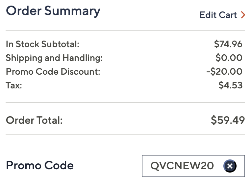Click the QVCNEW20 code text

pyautogui.click(x=182, y=166)
